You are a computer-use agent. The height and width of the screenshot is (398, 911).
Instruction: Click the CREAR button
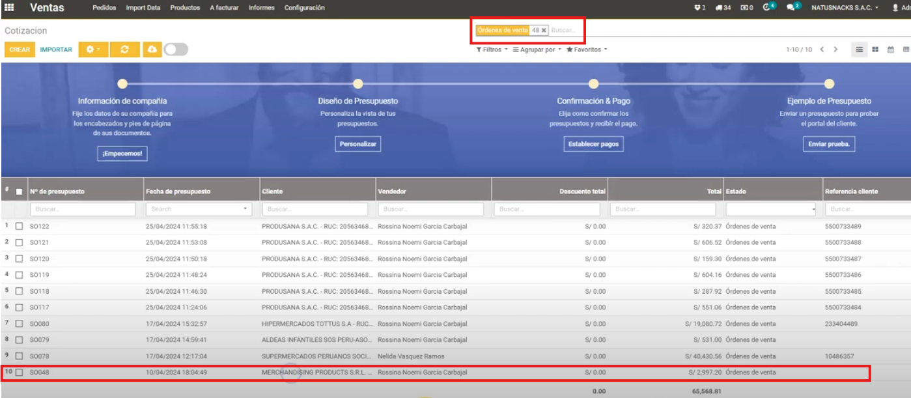coord(20,50)
